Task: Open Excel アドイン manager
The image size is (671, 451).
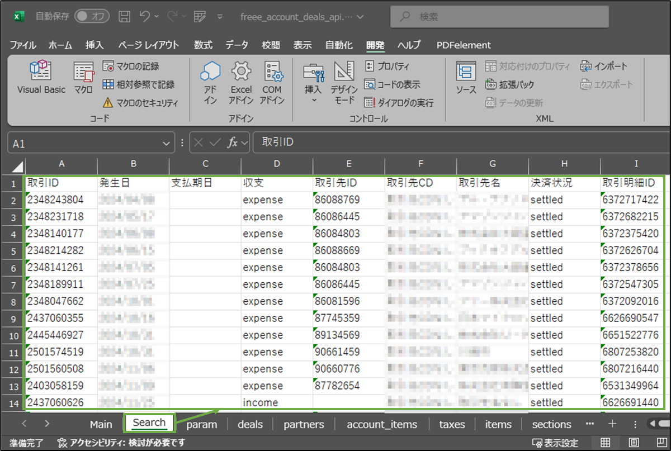Action: pos(241,83)
